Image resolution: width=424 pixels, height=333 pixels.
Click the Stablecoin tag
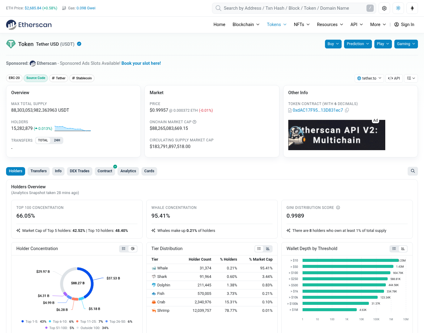(x=82, y=78)
